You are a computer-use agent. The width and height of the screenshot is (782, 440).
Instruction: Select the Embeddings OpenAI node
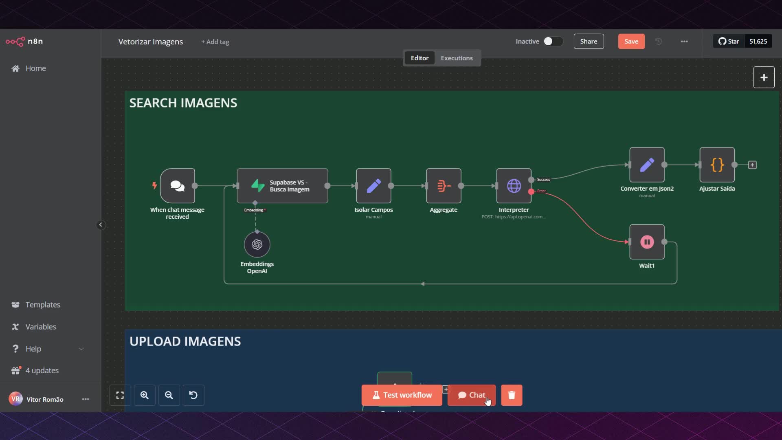click(x=257, y=244)
